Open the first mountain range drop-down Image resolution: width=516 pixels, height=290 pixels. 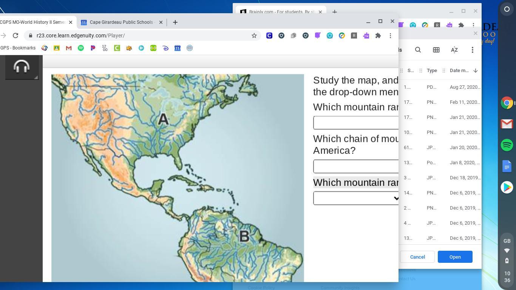pyautogui.click(x=355, y=123)
